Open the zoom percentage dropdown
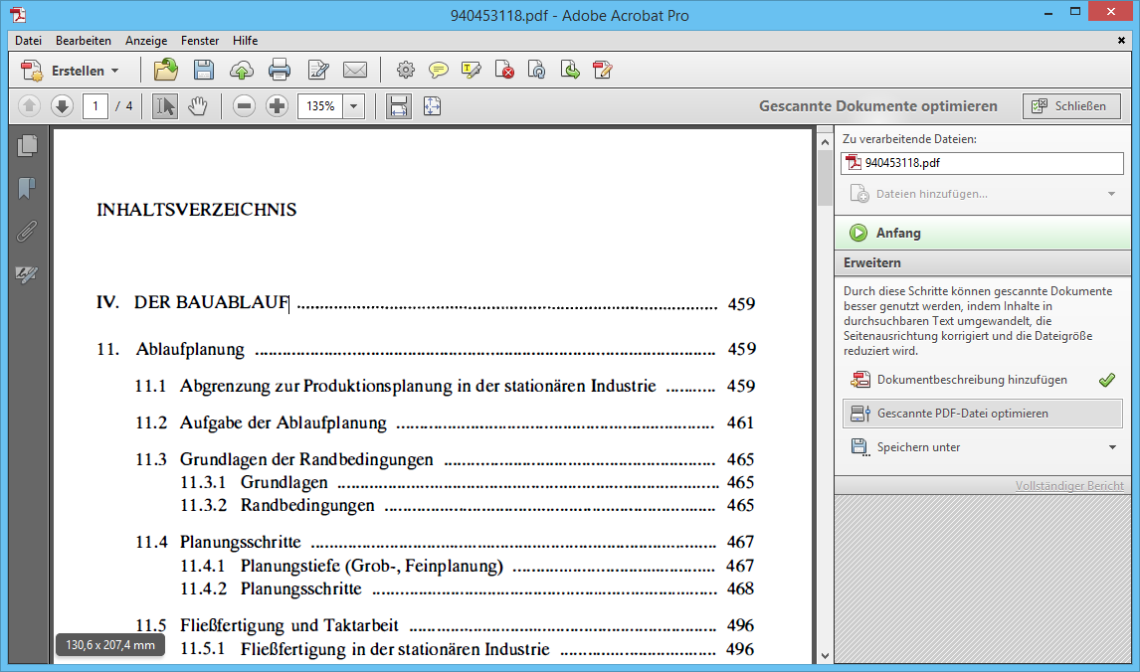The height and width of the screenshot is (672, 1140). coord(353,105)
